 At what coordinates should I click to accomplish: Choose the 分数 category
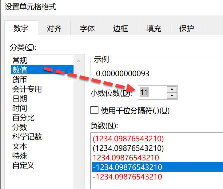click(x=42, y=127)
